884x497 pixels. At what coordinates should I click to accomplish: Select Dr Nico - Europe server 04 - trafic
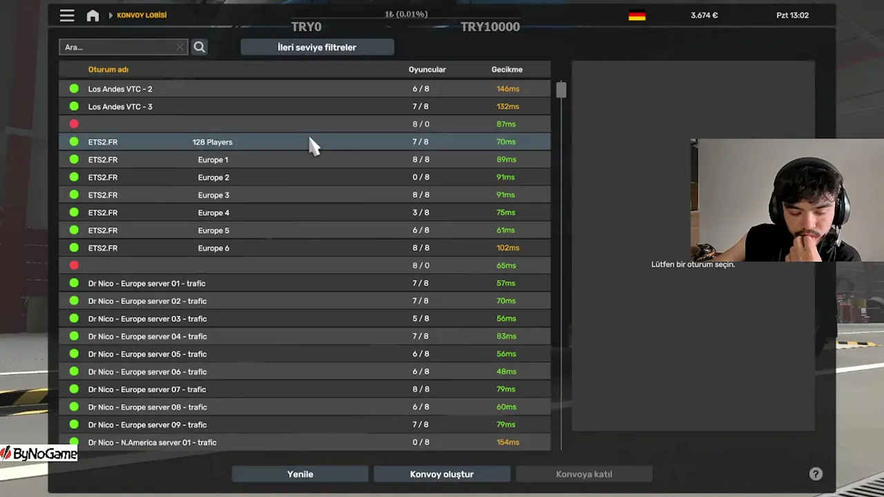(x=305, y=336)
